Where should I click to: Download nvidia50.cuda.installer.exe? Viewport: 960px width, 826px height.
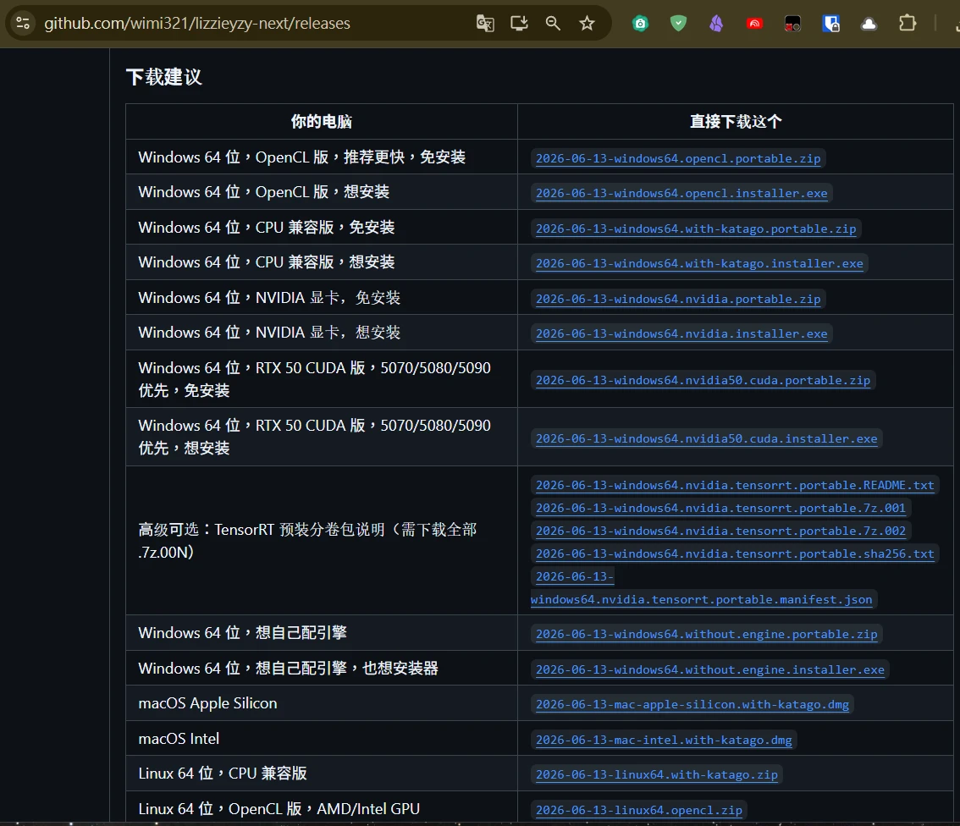pos(707,438)
